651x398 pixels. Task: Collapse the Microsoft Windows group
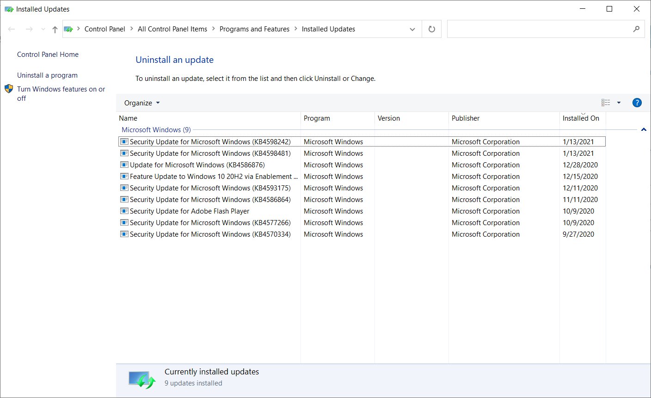[x=644, y=130]
